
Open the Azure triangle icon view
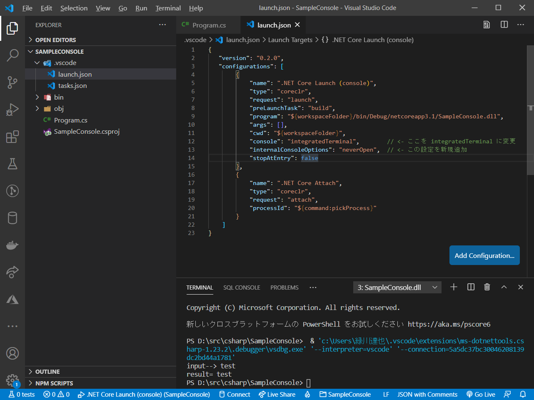click(12, 299)
